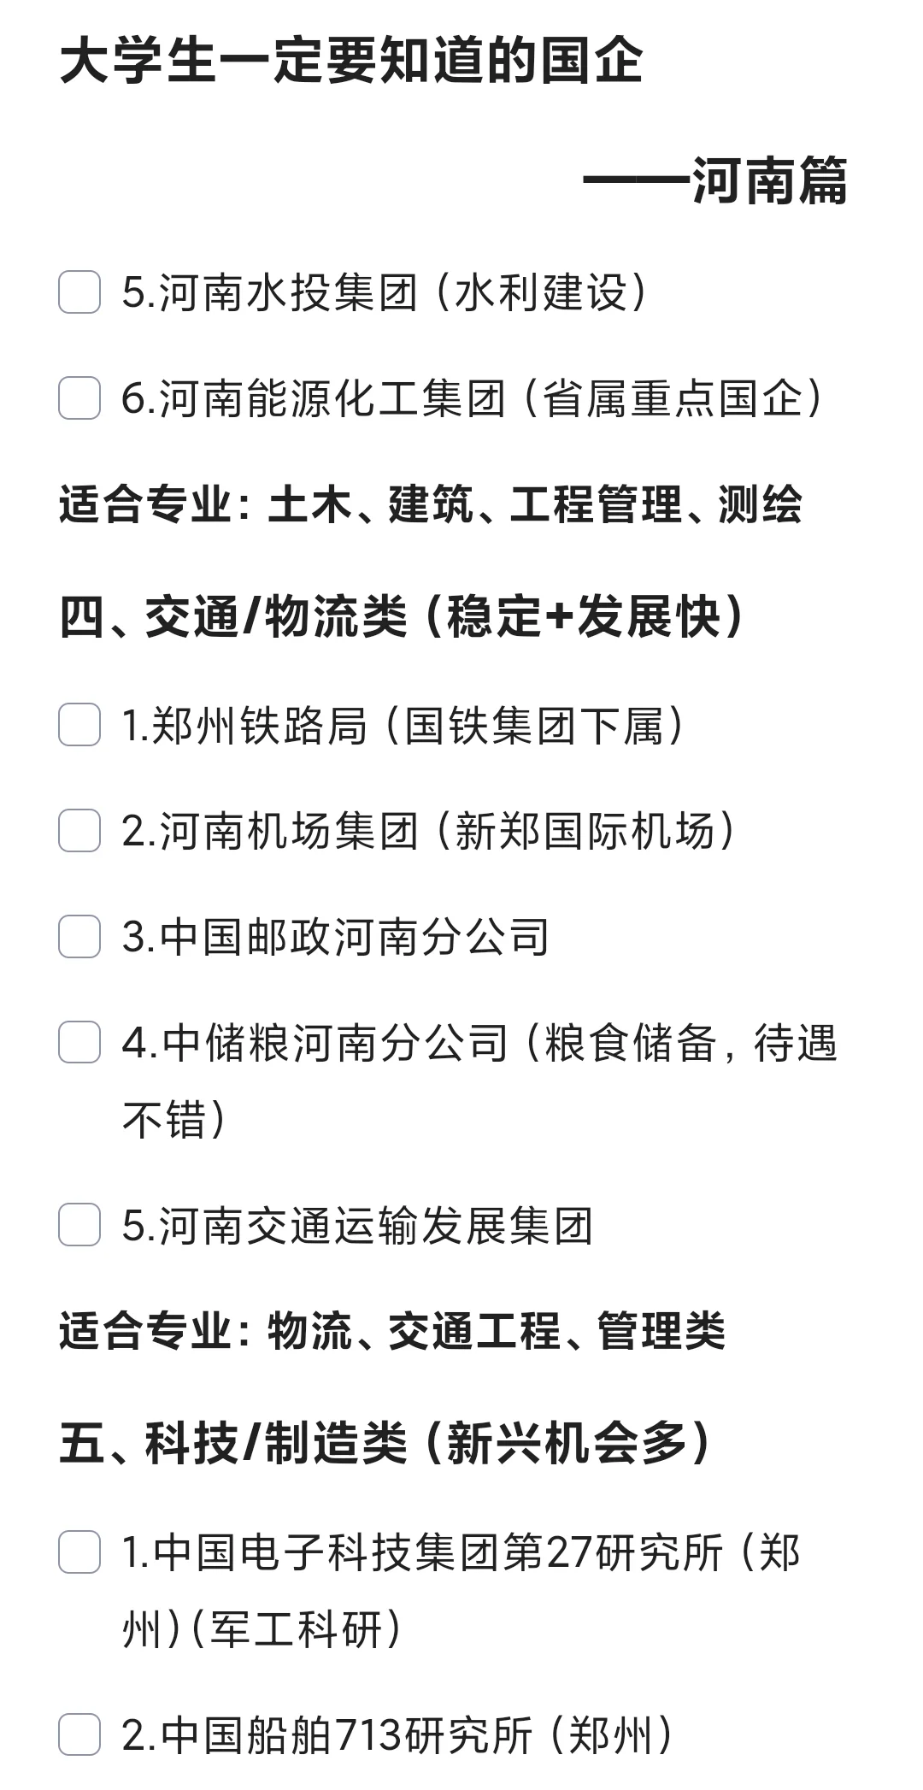Click the text 河南机场集团（新郑国际机场）
Image resolution: width=923 pixels, height=1790 pixels.
pos(427,831)
